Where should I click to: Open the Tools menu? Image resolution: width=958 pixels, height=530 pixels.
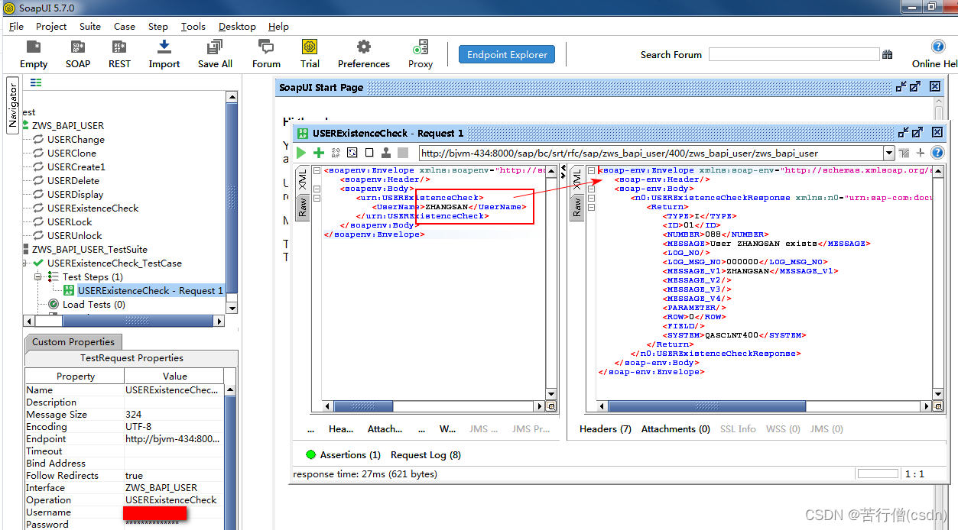[x=193, y=26]
